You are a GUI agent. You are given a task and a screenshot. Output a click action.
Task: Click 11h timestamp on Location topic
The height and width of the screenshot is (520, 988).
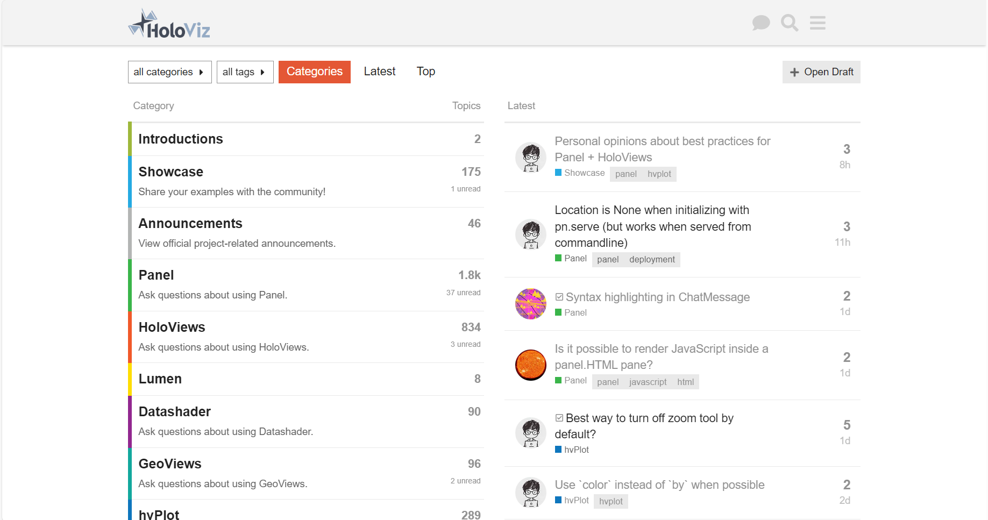pos(842,242)
